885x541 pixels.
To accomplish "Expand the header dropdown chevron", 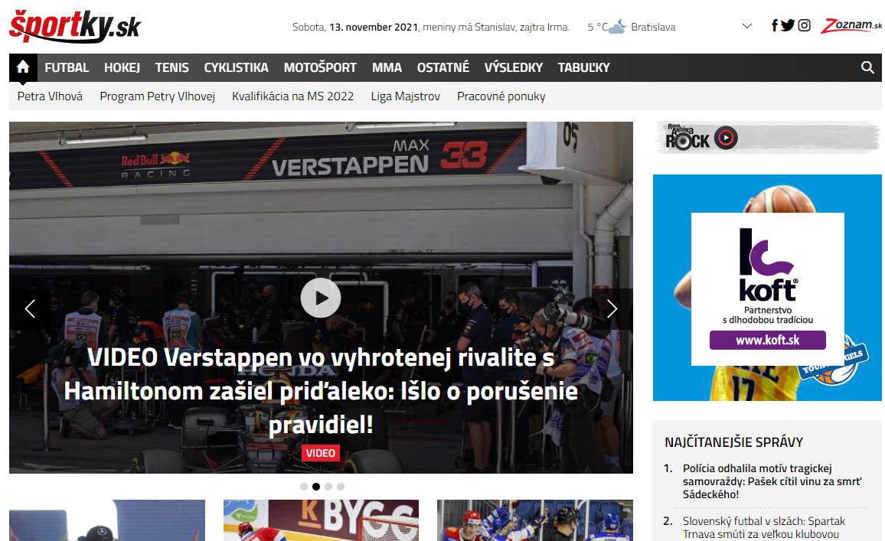I will pos(747,26).
